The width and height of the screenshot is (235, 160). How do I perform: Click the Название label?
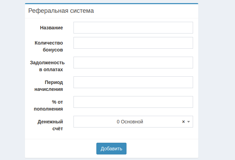click(51, 28)
